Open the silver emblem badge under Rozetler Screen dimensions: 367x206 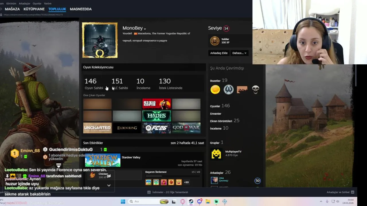(x=229, y=90)
